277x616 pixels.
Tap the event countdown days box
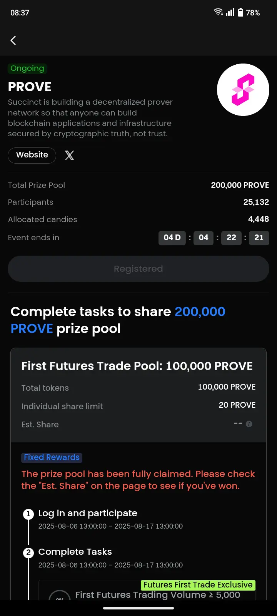(172, 238)
